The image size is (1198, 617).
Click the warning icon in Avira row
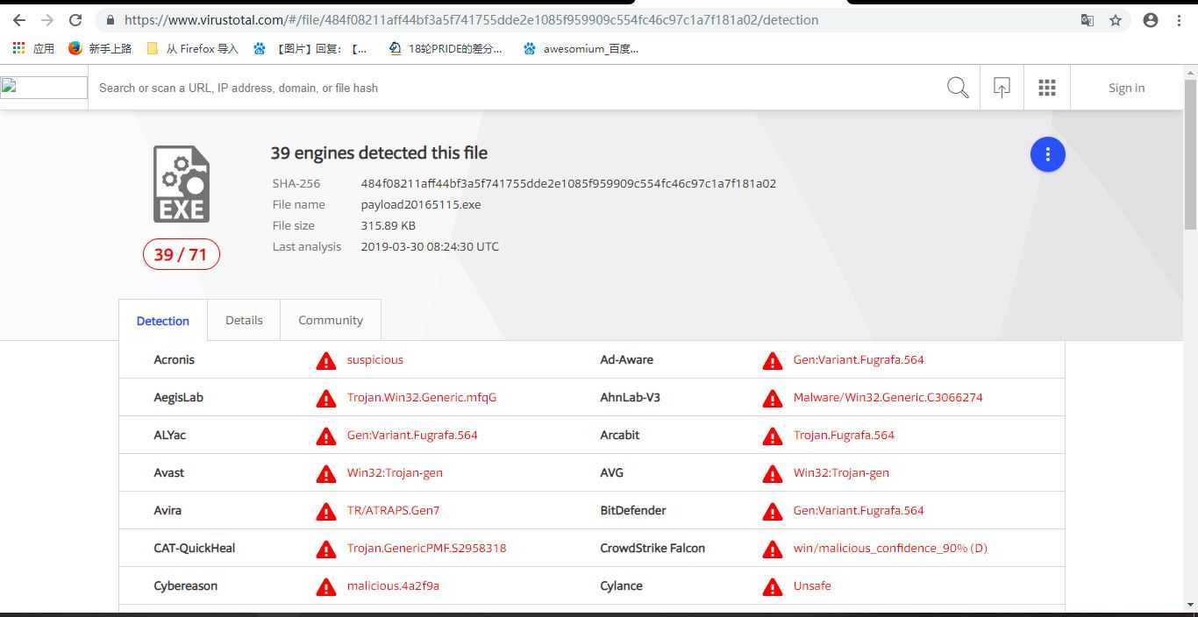point(326,511)
